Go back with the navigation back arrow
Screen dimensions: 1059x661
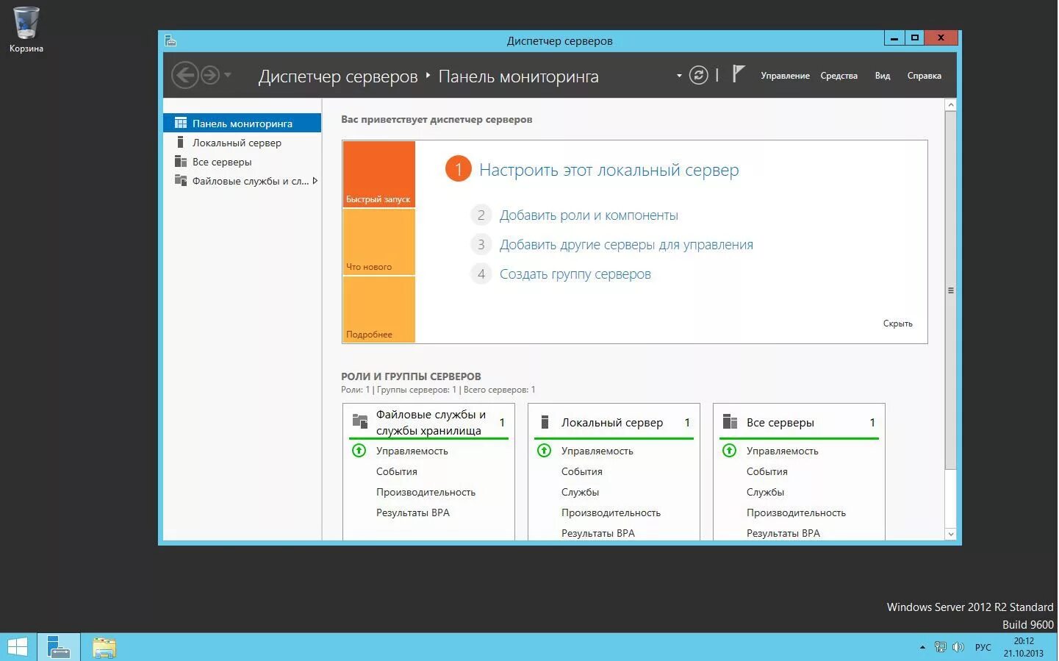[185, 75]
